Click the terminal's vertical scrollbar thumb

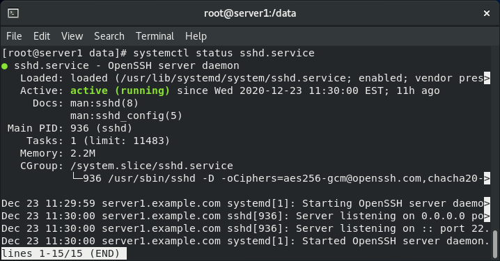(x=495, y=244)
